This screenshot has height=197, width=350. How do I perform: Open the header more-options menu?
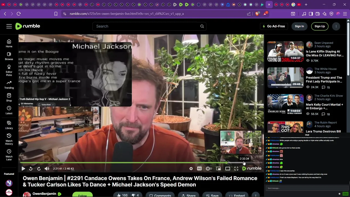[336, 26]
